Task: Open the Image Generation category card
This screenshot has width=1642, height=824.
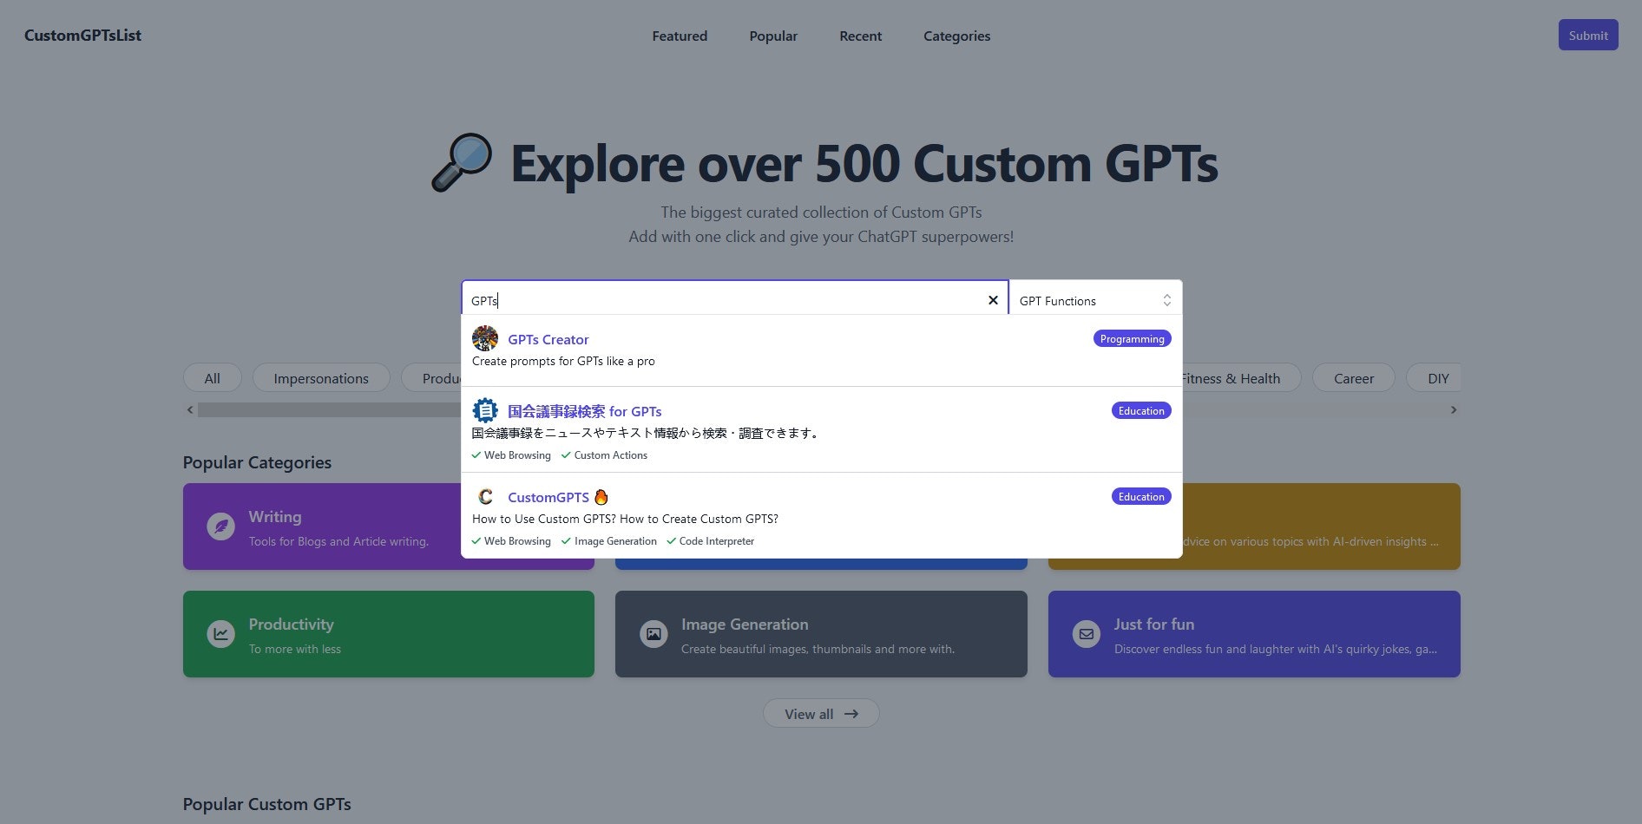Action: tap(821, 634)
